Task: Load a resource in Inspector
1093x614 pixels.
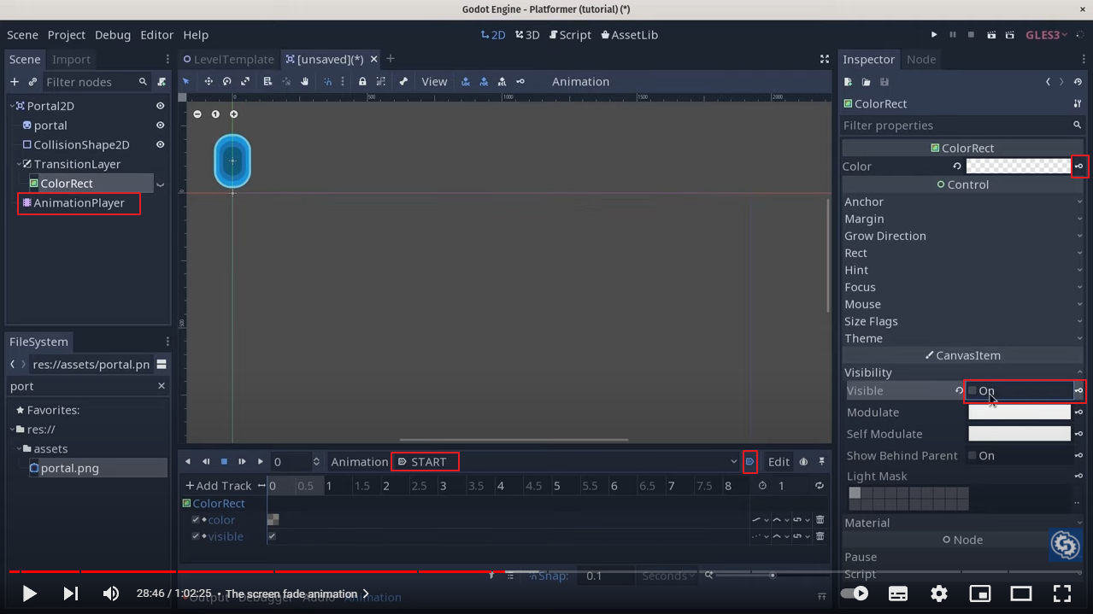Action: pyautogui.click(x=866, y=82)
